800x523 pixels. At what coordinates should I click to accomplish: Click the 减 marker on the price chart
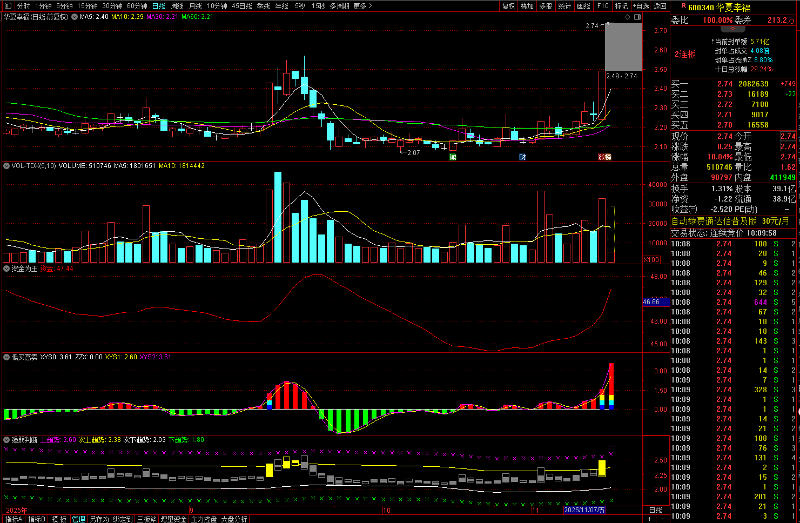(453, 157)
